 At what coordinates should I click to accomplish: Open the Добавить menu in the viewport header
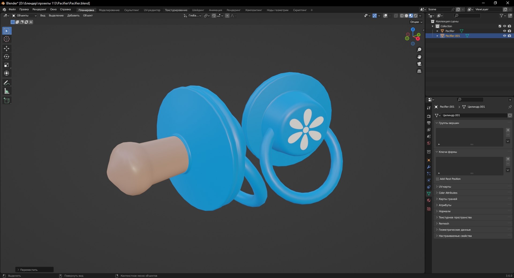pos(73,16)
